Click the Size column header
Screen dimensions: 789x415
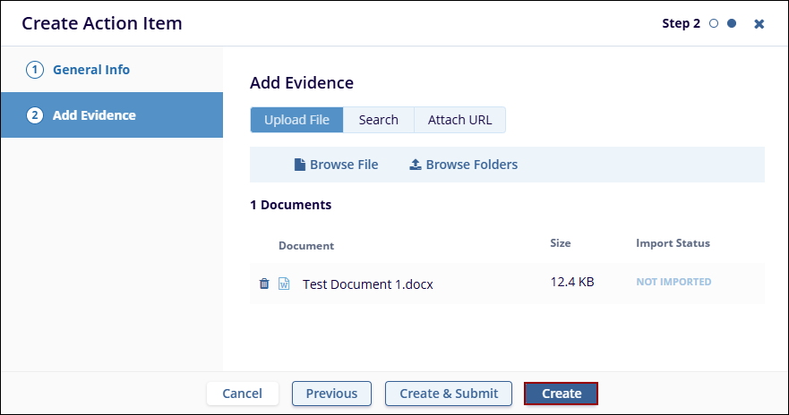pos(561,243)
